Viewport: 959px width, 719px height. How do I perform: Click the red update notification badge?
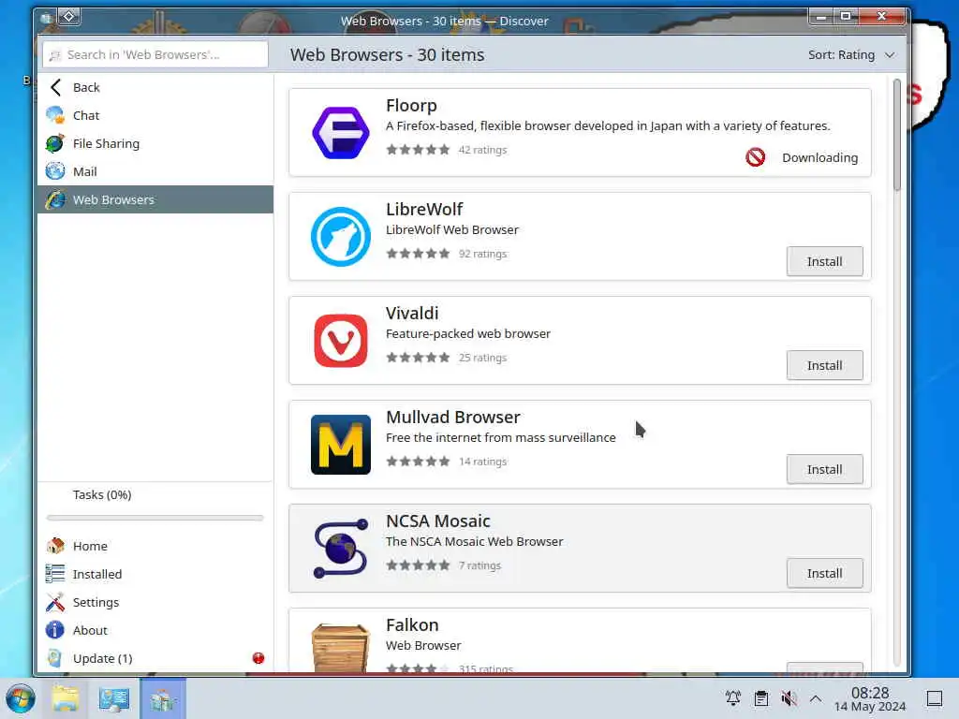coord(258,658)
